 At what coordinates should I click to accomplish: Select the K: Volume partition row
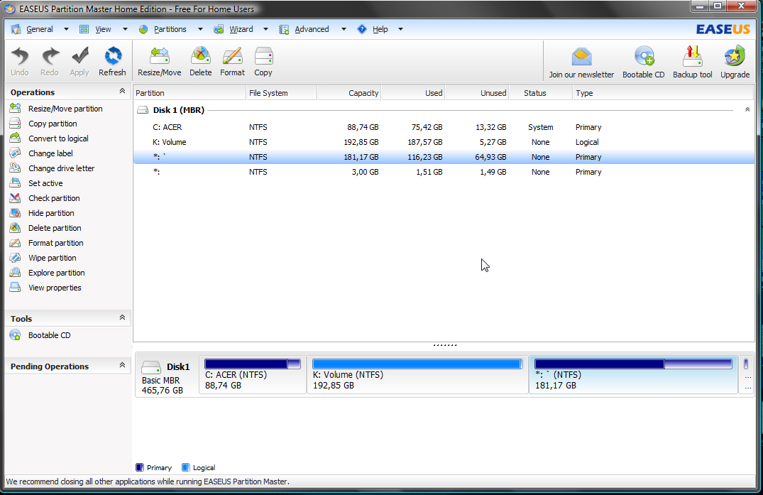(x=444, y=142)
